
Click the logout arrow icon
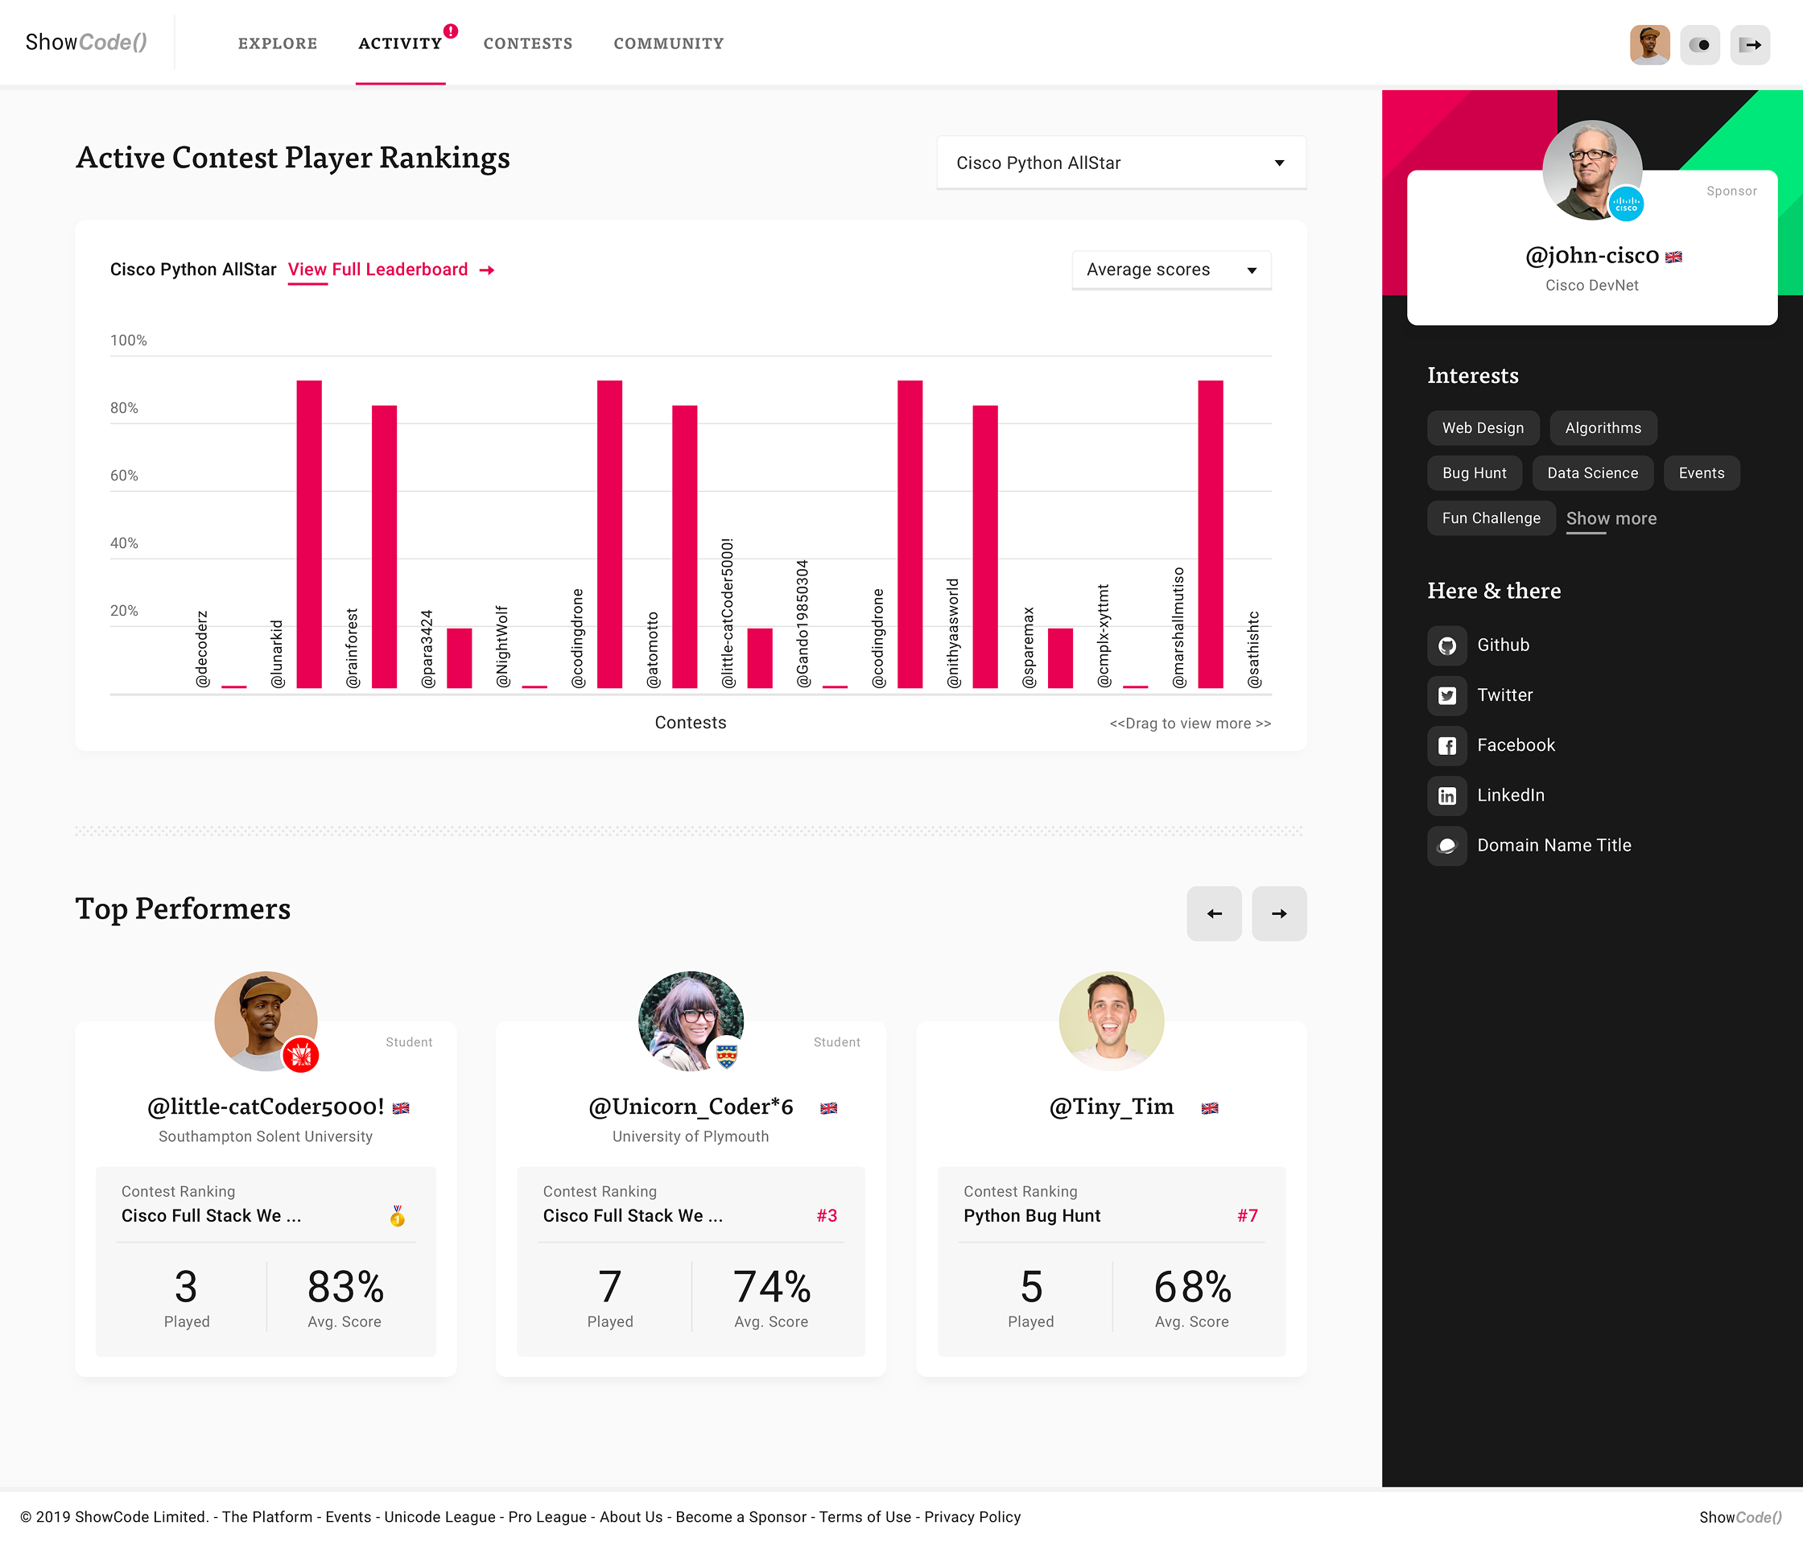tap(1750, 44)
